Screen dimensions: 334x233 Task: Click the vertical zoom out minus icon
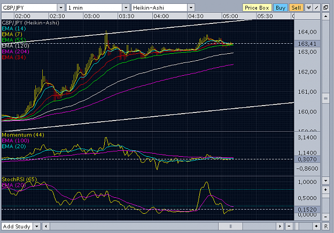click(x=325, y=217)
